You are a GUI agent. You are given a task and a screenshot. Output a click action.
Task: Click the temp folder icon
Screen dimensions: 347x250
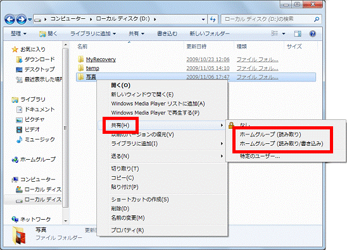point(81,68)
